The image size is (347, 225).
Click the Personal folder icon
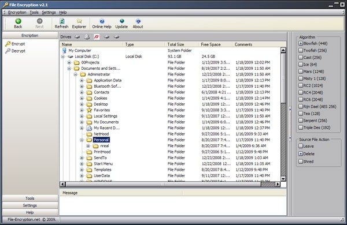coord(89,140)
